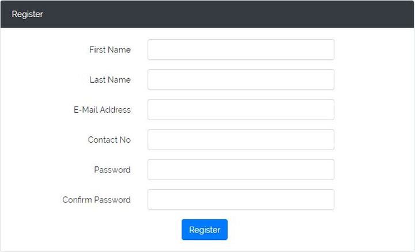
Task: Click the "Contact No" label text
Action: tap(109, 140)
